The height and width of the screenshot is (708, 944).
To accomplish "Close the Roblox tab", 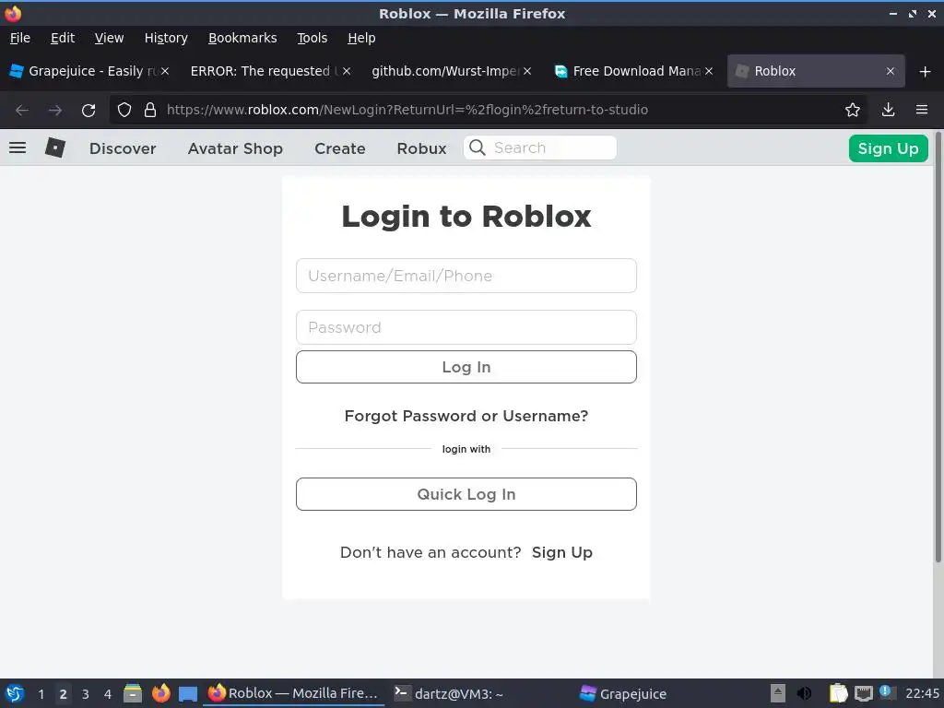I will (x=890, y=71).
